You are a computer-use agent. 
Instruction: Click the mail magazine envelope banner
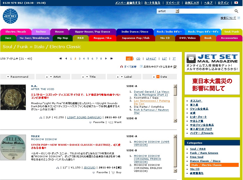tap(212, 62)
